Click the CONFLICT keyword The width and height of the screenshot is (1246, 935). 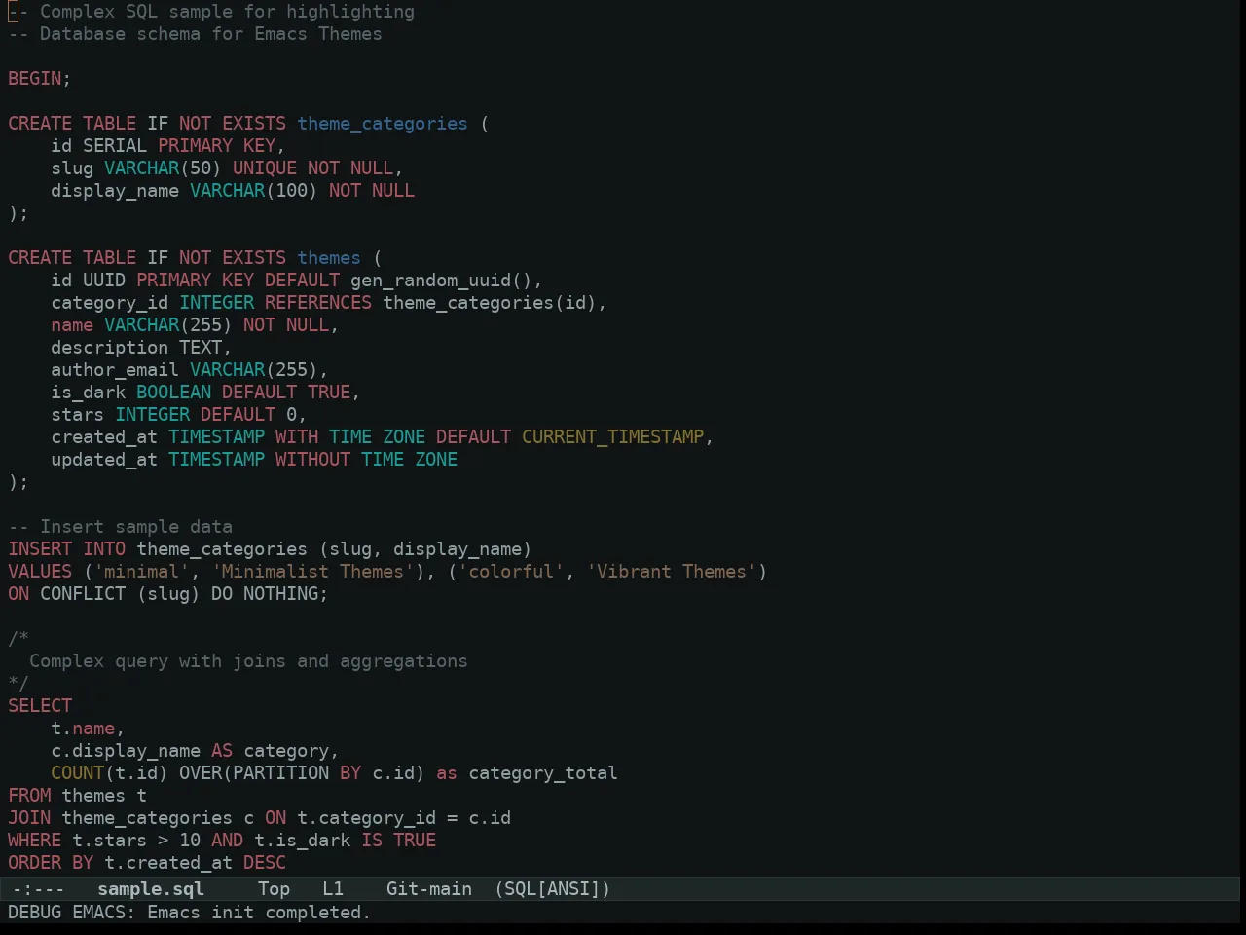coord(83,594)
